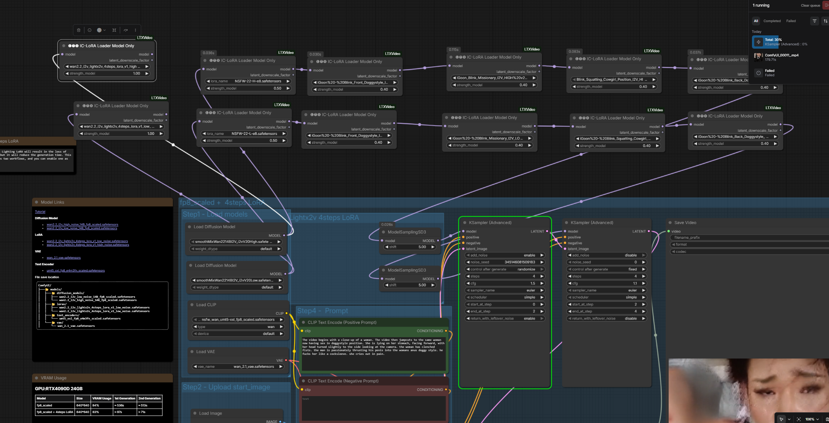Collapse the Load VAE node via its dot
The width and height of the screenshot is (829, 423).
tap(192, 352)
